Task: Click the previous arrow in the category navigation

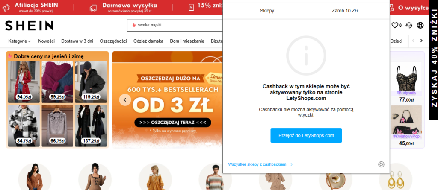Action: click(x=413, y=41)
